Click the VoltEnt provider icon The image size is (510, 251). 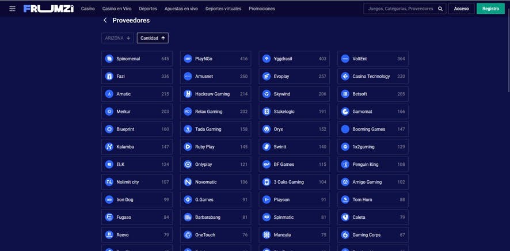tap(345, 59)
